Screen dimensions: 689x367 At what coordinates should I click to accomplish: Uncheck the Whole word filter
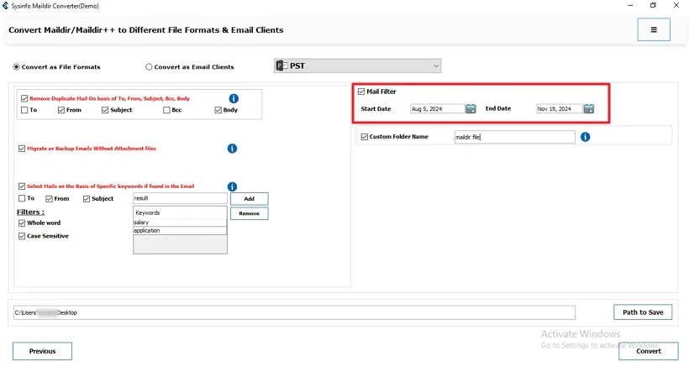click(22, 223)
